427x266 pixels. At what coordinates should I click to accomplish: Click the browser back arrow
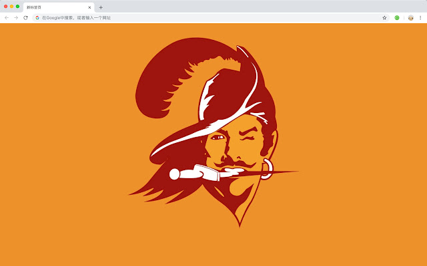click(7, 18)
